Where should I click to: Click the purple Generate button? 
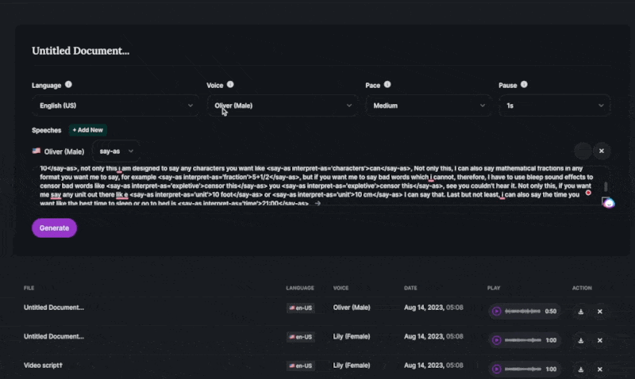point(54,228)
